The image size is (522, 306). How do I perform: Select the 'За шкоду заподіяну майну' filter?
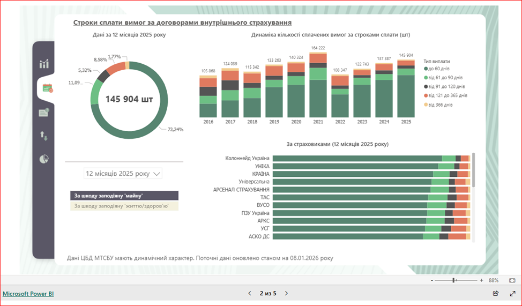pyautogui.click(x=124, y=196)
